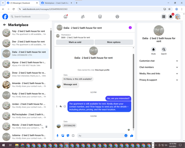Click Mark as sold button
Image resolution: width=185 pixels, height=148 pixels.
point(75,42)
